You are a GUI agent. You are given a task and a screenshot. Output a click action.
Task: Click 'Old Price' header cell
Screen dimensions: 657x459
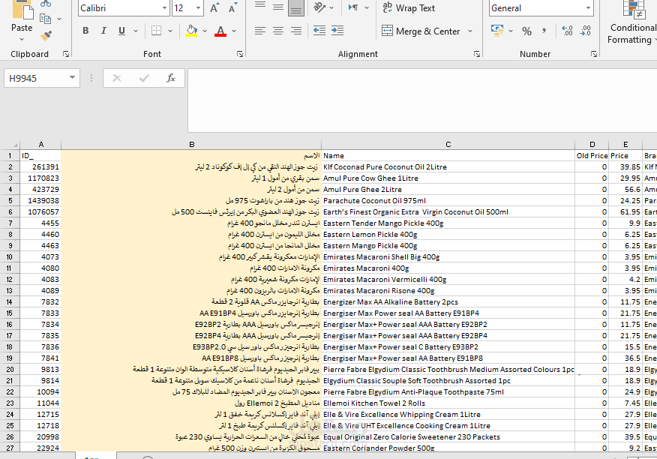tap(592, 155)
